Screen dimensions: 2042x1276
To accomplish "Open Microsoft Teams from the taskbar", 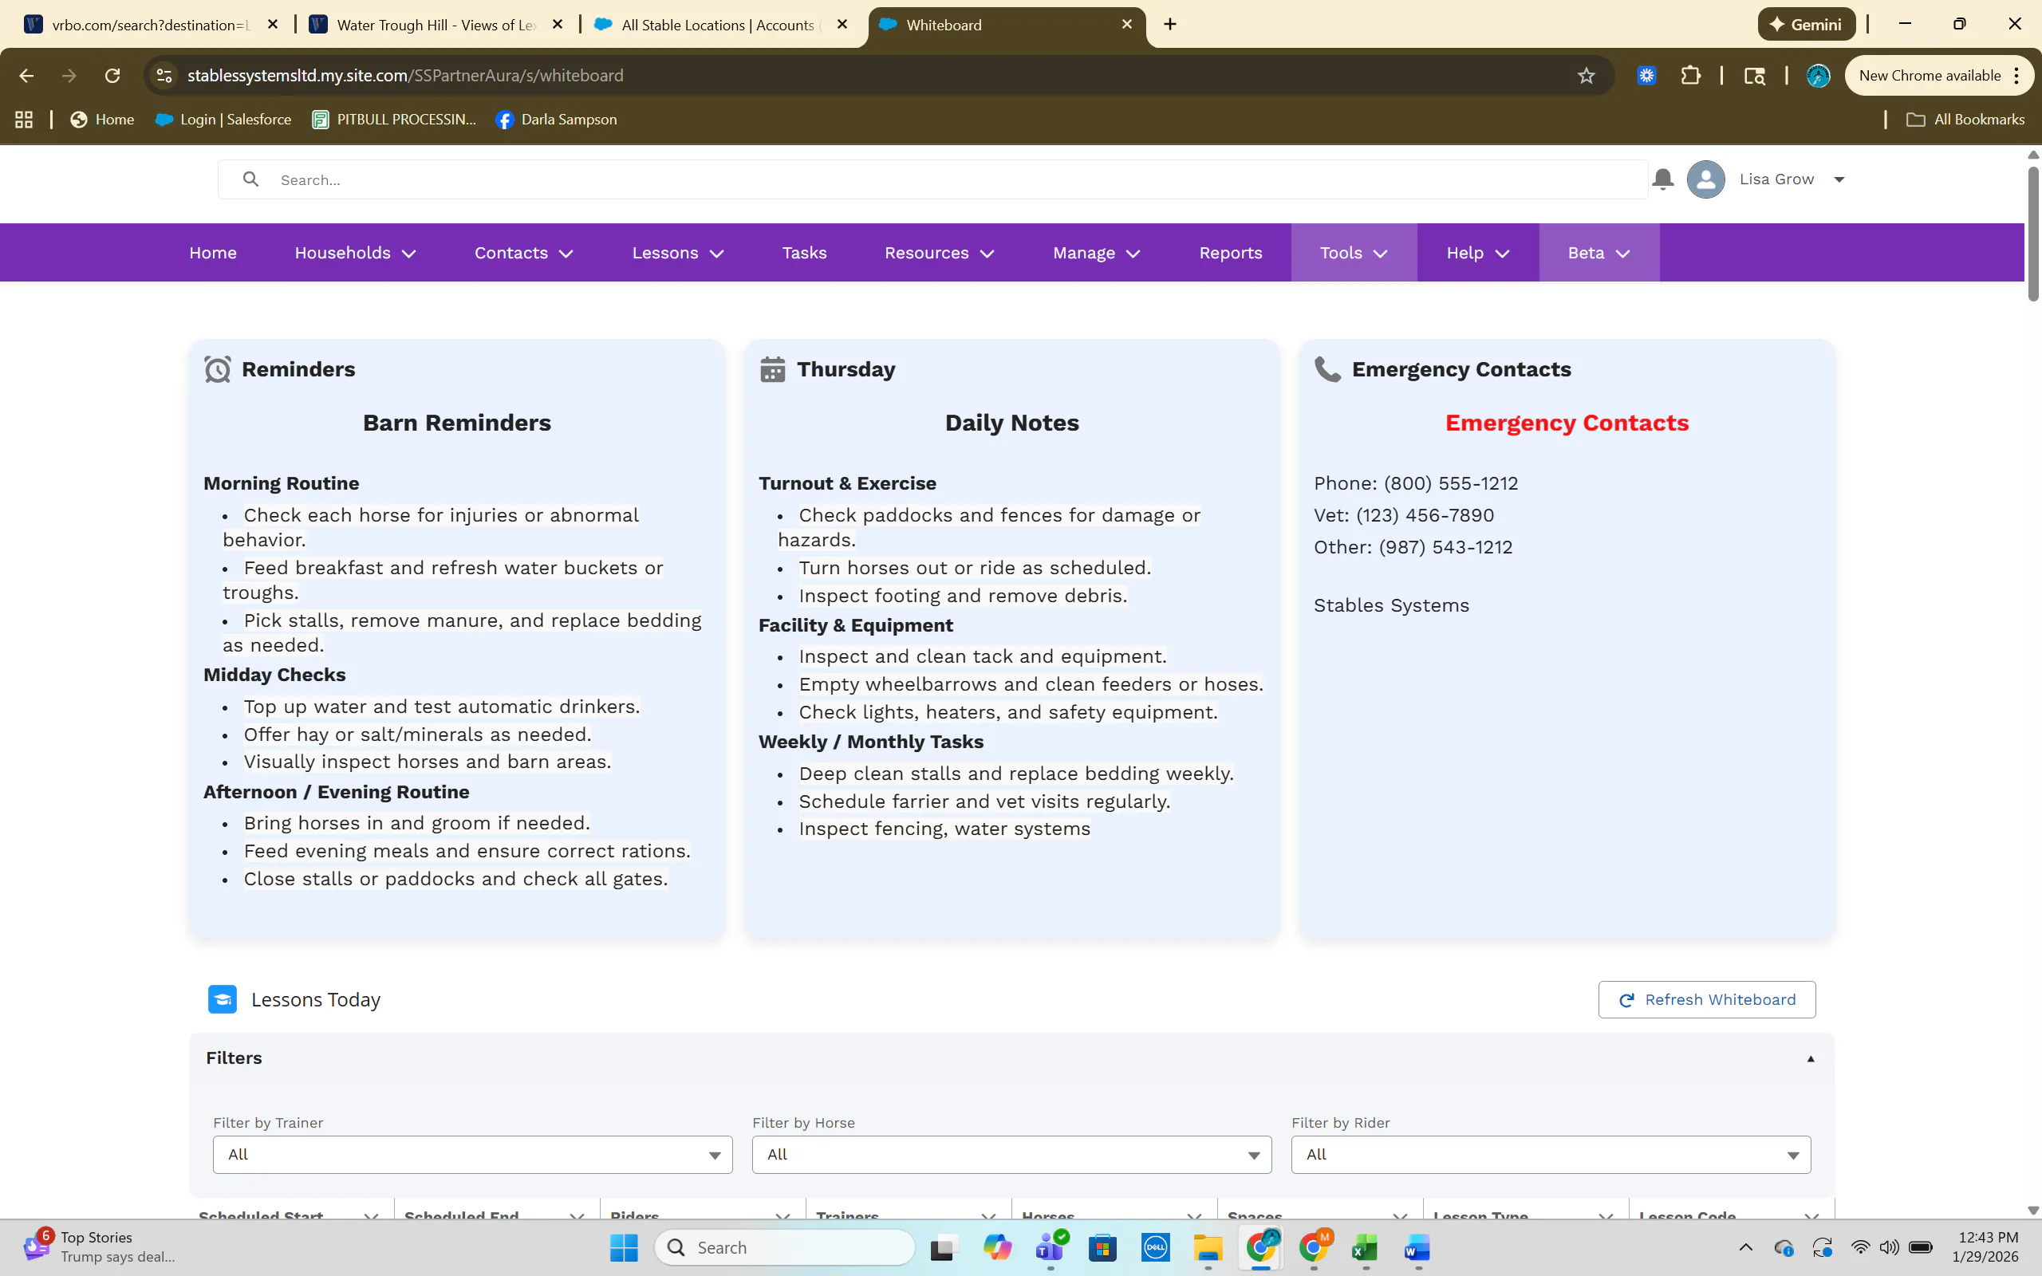I will coord(1050,1247).
